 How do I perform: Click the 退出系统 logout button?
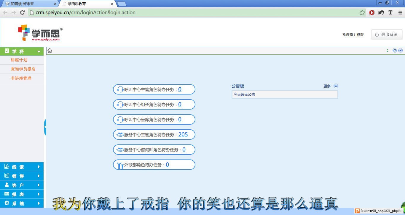coord(387,35)
